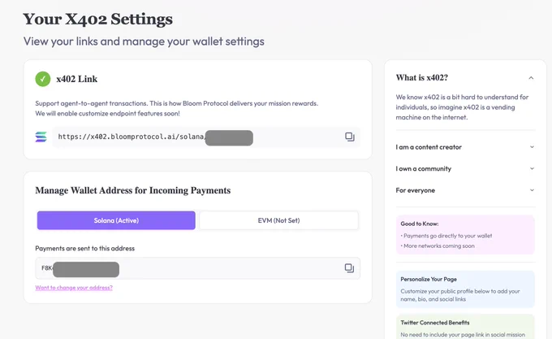Click the 'Good to Know:' heading

tap(420, 224)
